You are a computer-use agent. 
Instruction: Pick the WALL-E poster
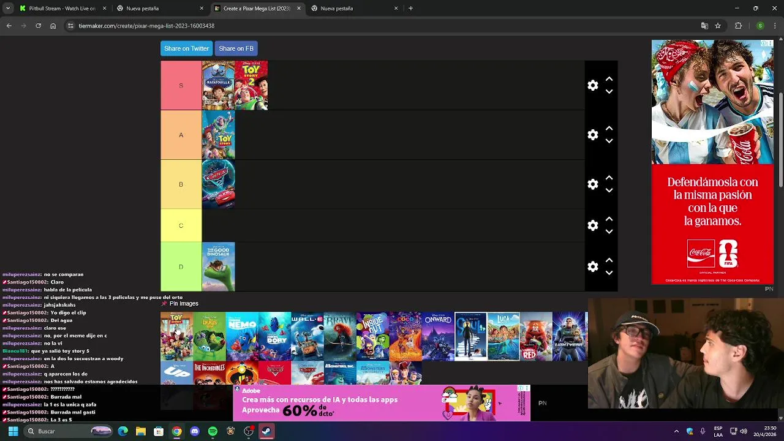coord(307,337)
